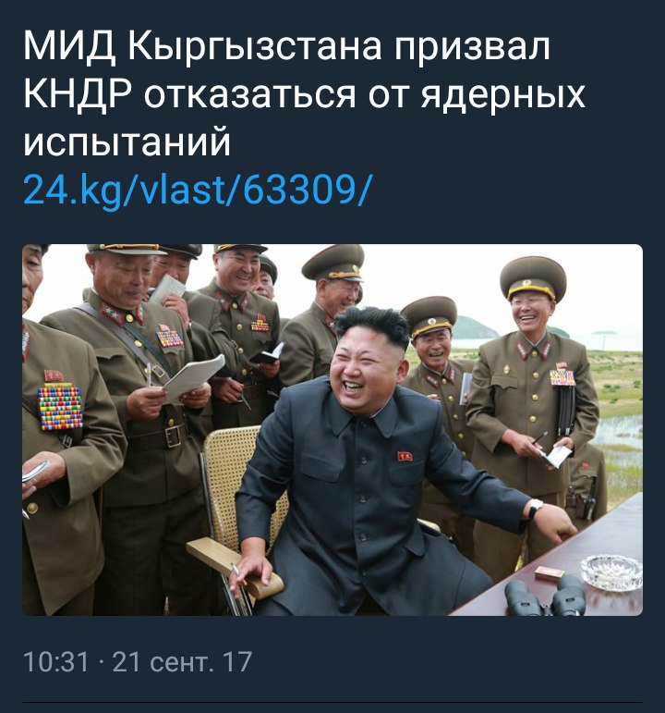Click the cap of the rightmost officer
Screen dimensions: 665x713
pos(533,277)
